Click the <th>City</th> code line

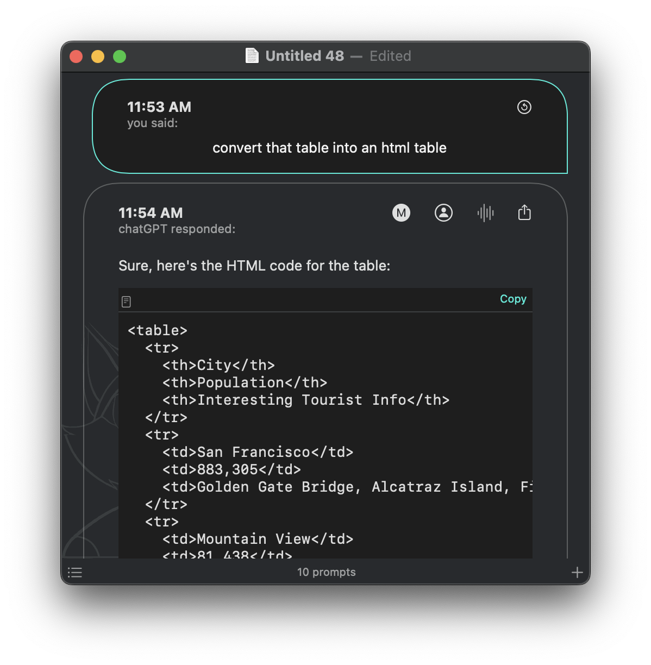click(218, 365)
